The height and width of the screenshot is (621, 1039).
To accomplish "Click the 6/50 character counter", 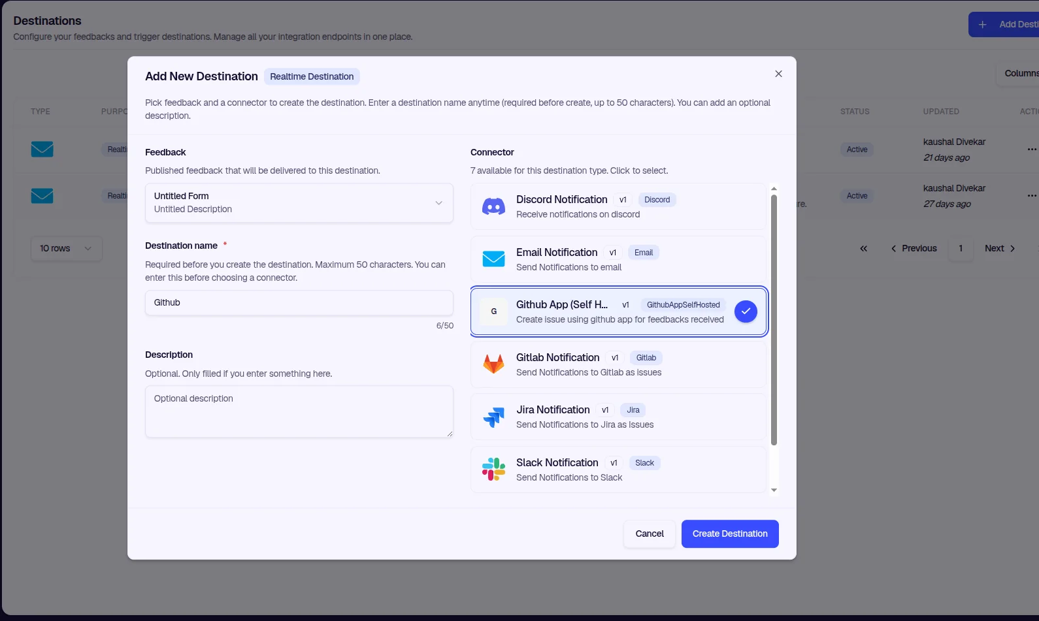I will tap(445, 326).
